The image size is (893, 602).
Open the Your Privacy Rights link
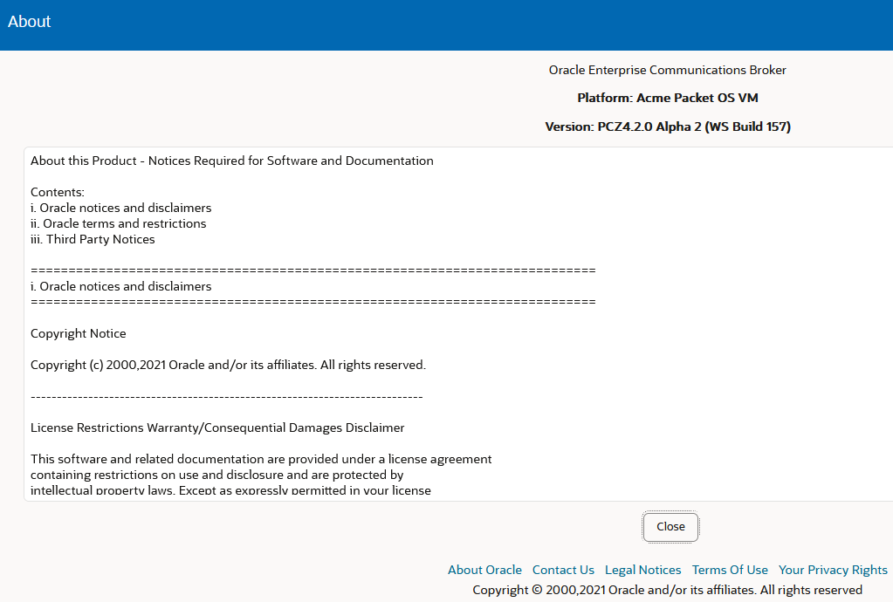click(x=833, y=570)
